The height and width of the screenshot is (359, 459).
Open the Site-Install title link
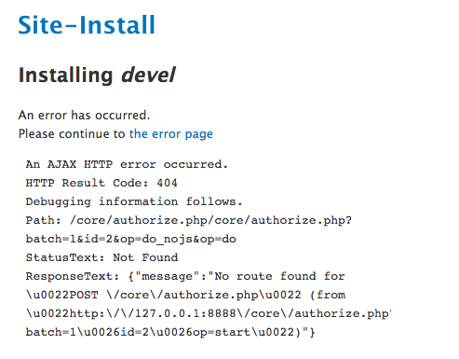87,25
